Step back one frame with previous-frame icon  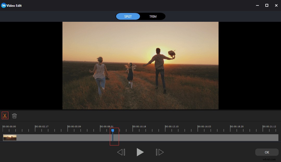[x=121, y=152]
